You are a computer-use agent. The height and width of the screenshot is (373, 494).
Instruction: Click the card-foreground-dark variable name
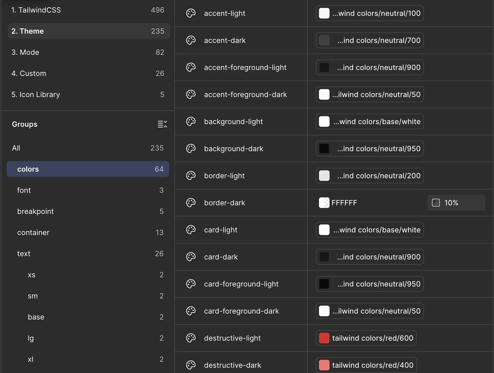coord(241,311)
